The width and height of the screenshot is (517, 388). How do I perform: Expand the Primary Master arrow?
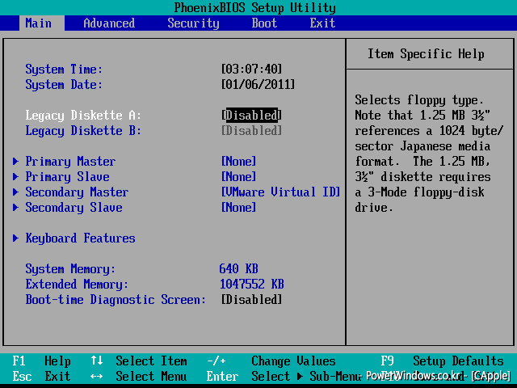click(15, 162)
